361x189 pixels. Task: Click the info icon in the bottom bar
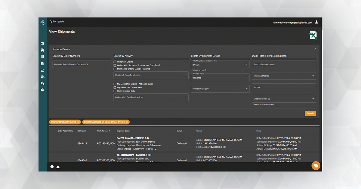[x=52, y=167]
